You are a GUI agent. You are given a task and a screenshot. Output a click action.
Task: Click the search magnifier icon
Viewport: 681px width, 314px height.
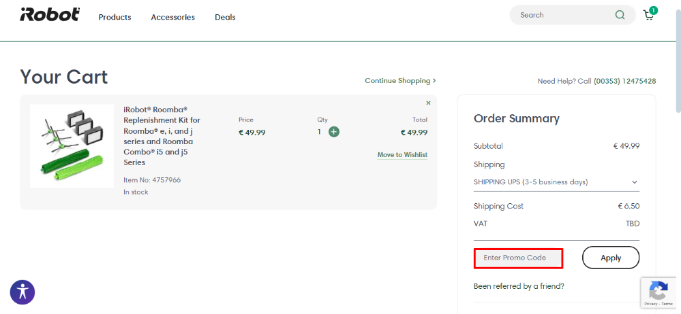coord(620,15)
